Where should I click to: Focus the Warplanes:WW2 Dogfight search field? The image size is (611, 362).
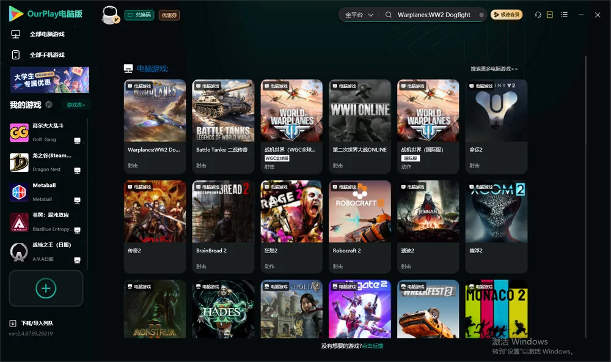point(434,15)
